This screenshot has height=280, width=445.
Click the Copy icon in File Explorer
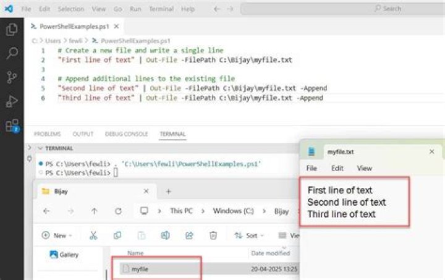click(x=117, y=235)
